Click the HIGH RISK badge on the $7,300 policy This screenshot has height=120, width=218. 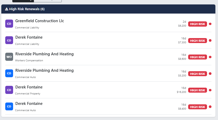(x=198, y=41)
